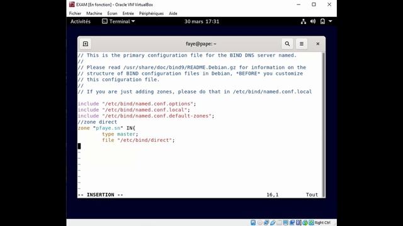403x226 pixels.
Task: Click the GNOME power status icon in top bar
Action: point(322,21)
